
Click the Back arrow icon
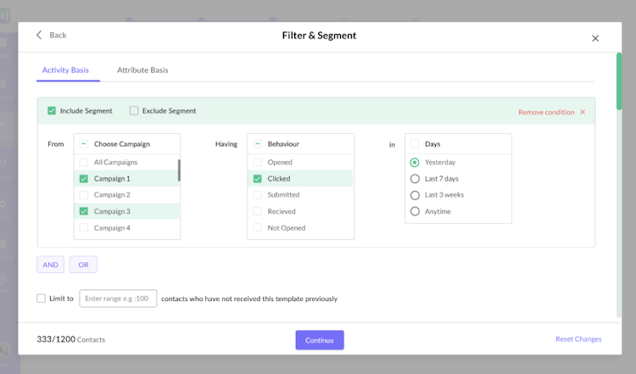pos(39,35)
